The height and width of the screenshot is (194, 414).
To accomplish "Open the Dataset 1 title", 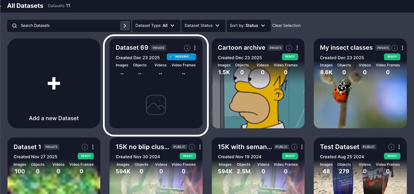I will 27,147.
